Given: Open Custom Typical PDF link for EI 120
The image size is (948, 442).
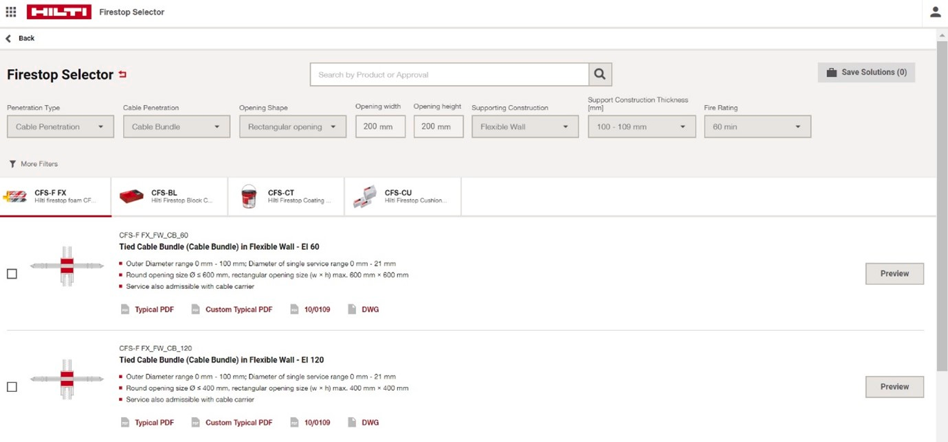Looking at the screenshot, I should click(x=239, y=423).
